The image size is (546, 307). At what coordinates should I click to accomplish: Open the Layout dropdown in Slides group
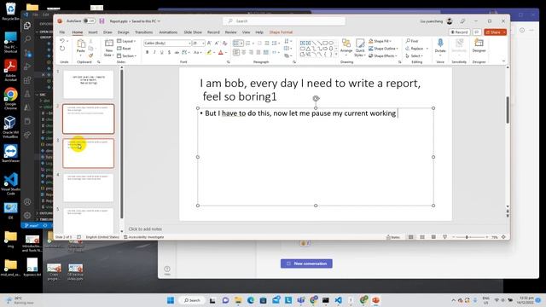pyautogui.click(x=127, y=41)
